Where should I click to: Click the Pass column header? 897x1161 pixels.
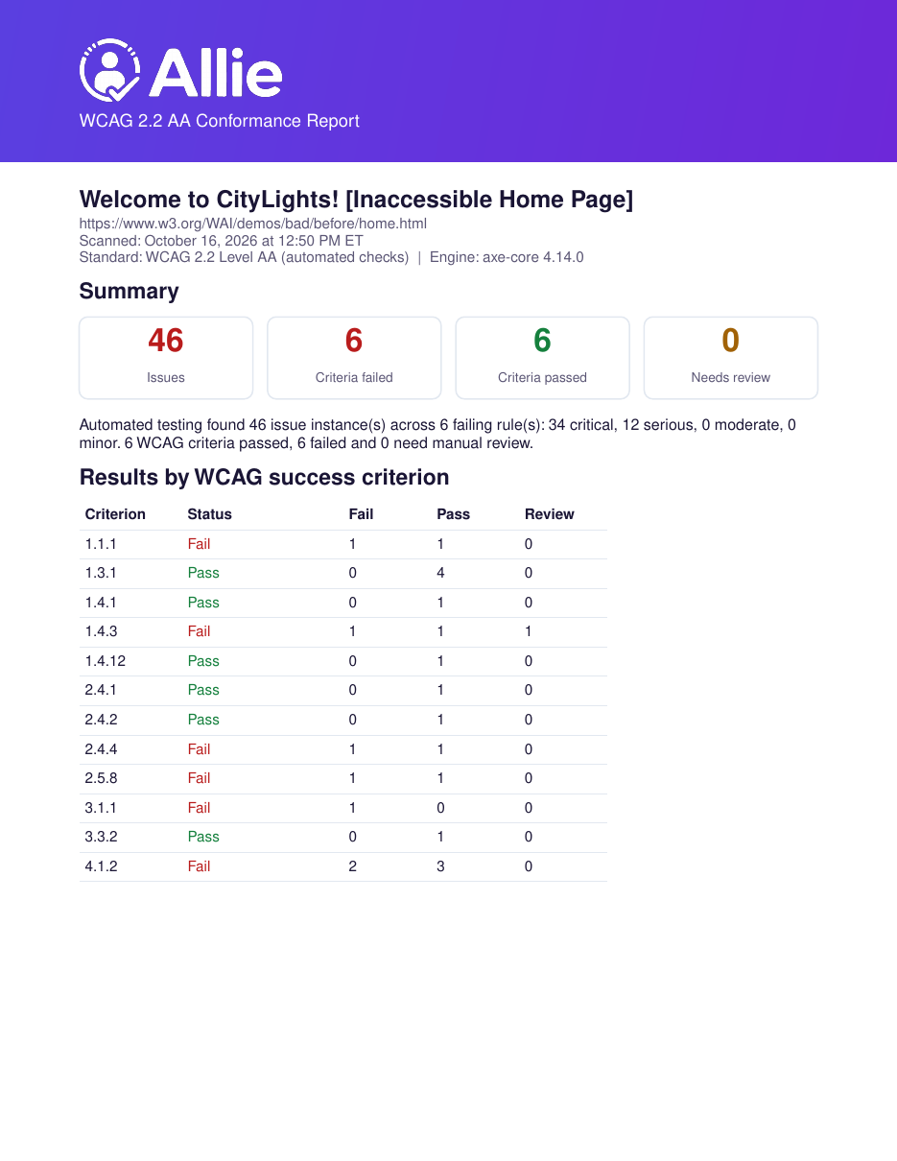point(453,514)
